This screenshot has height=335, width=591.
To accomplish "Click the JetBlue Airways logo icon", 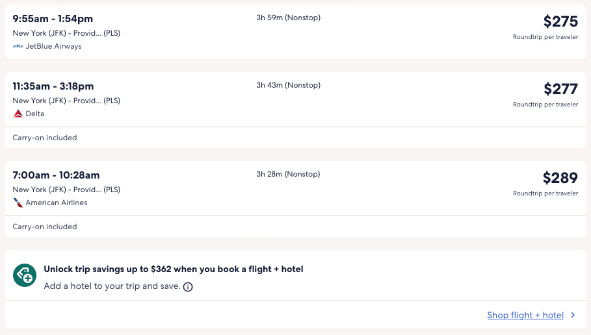I will (x=18, y=47).
